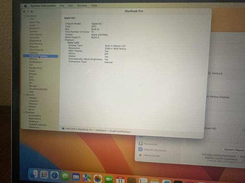
Task: Close the System Information window
Action: pos(24,11)
